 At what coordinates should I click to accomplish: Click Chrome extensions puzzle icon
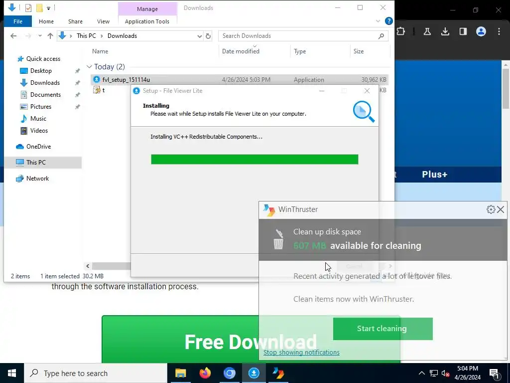(401, 31)
